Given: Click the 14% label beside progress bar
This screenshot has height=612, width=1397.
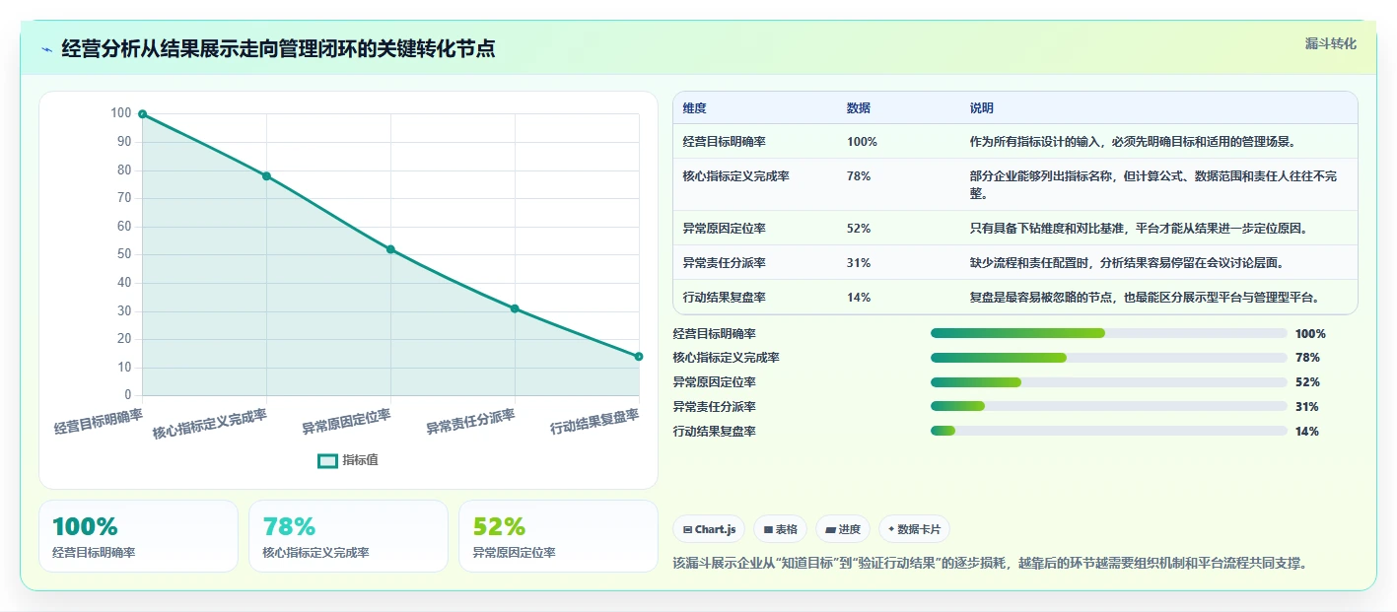Looking at the screenshot, I should tap(1307, 432).
